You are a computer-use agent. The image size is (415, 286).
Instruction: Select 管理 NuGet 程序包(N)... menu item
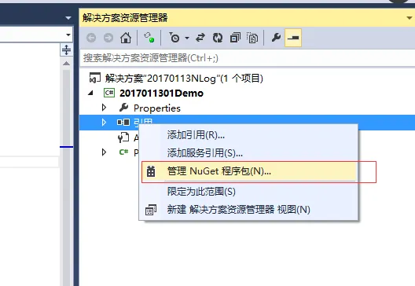[249, 171]
